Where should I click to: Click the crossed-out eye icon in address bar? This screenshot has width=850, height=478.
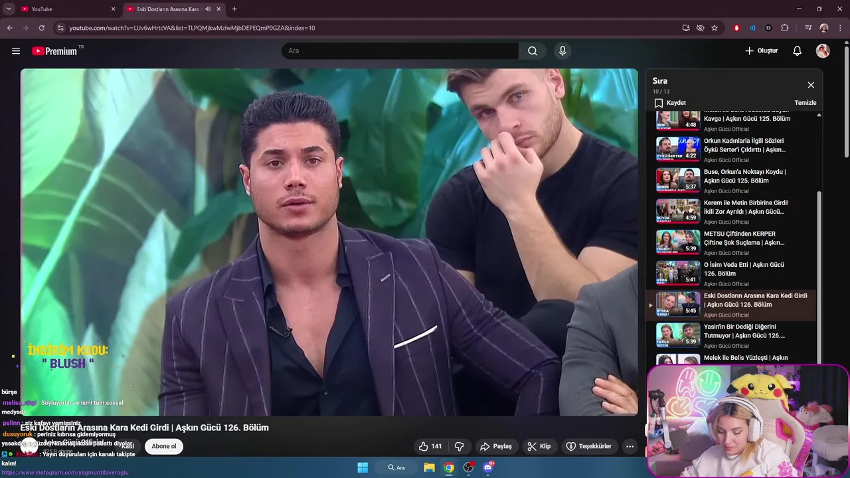tap(700, 28)
